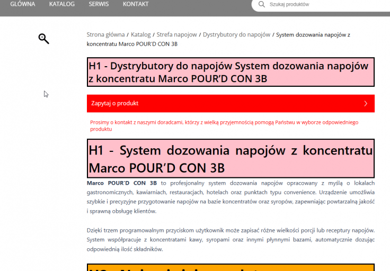Open the KONTAKT menu item
Image resolution: width=390 pixels, height=271 pixels.
click(x=136, y=4)
